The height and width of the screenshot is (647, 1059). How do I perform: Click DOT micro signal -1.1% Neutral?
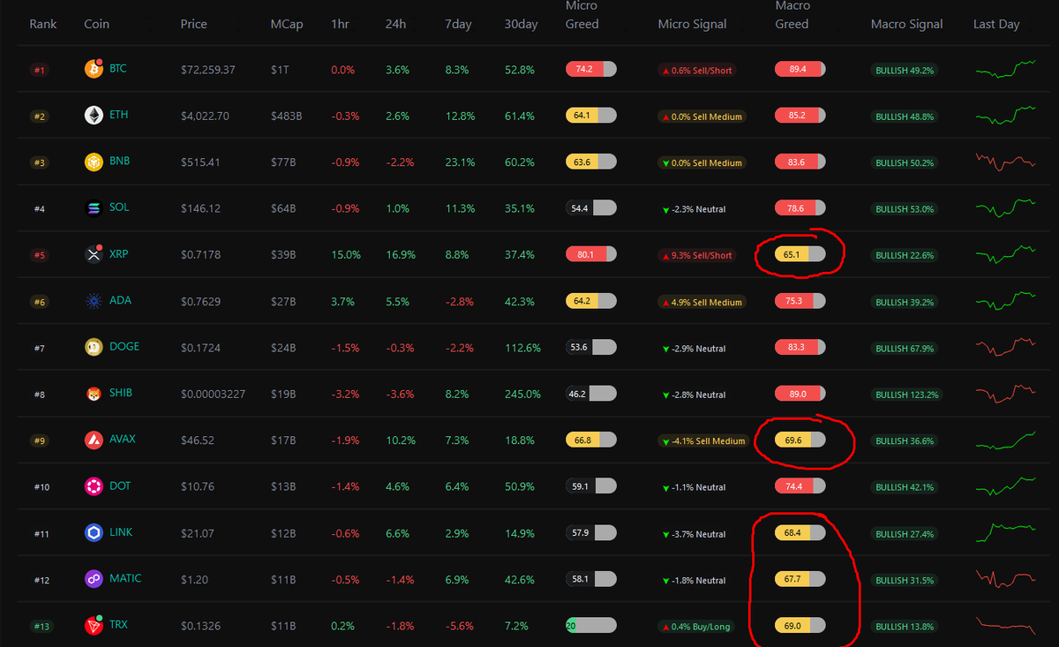point(694,487)
